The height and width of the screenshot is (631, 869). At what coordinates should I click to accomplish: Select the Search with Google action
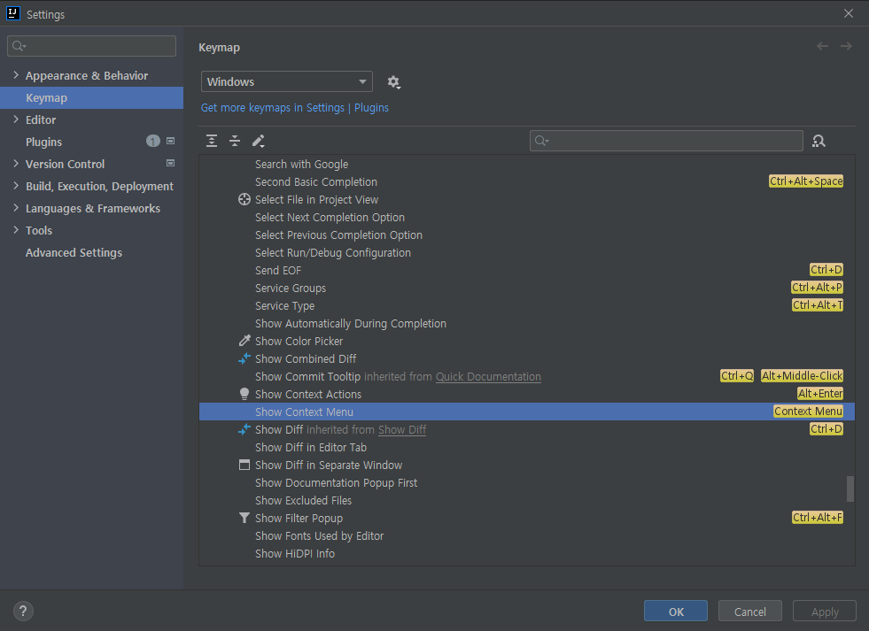[526, 165]
